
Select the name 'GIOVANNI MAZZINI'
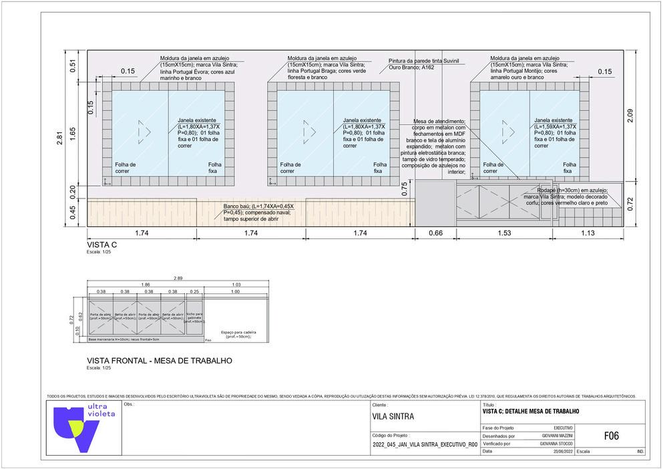pyautogui.click(x=558, y=436)
